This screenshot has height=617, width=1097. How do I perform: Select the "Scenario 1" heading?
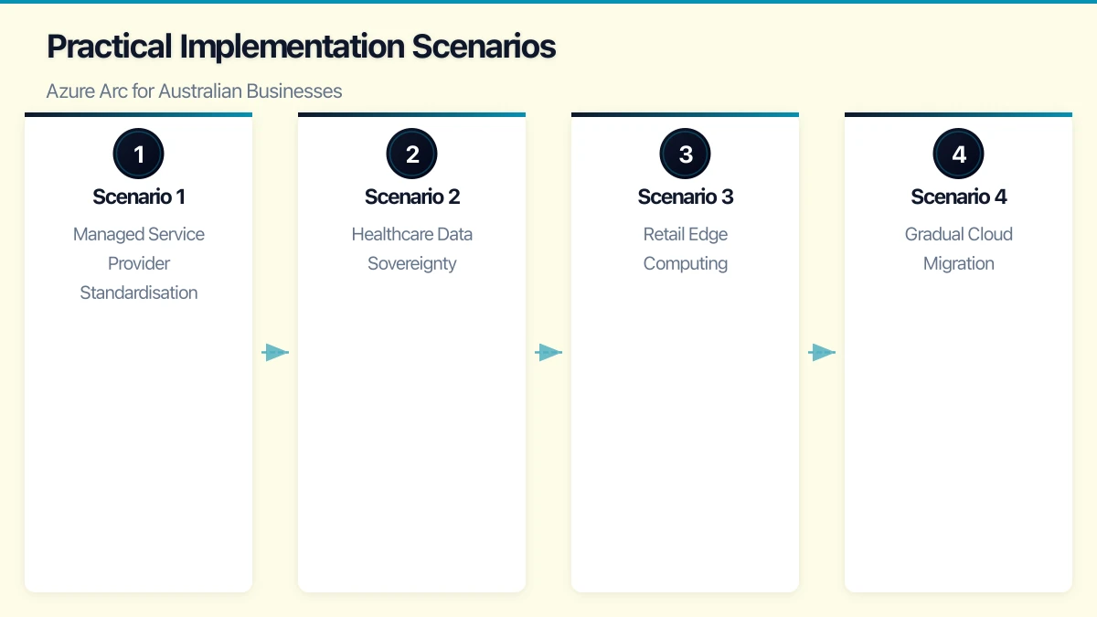[x=139, y=197]
